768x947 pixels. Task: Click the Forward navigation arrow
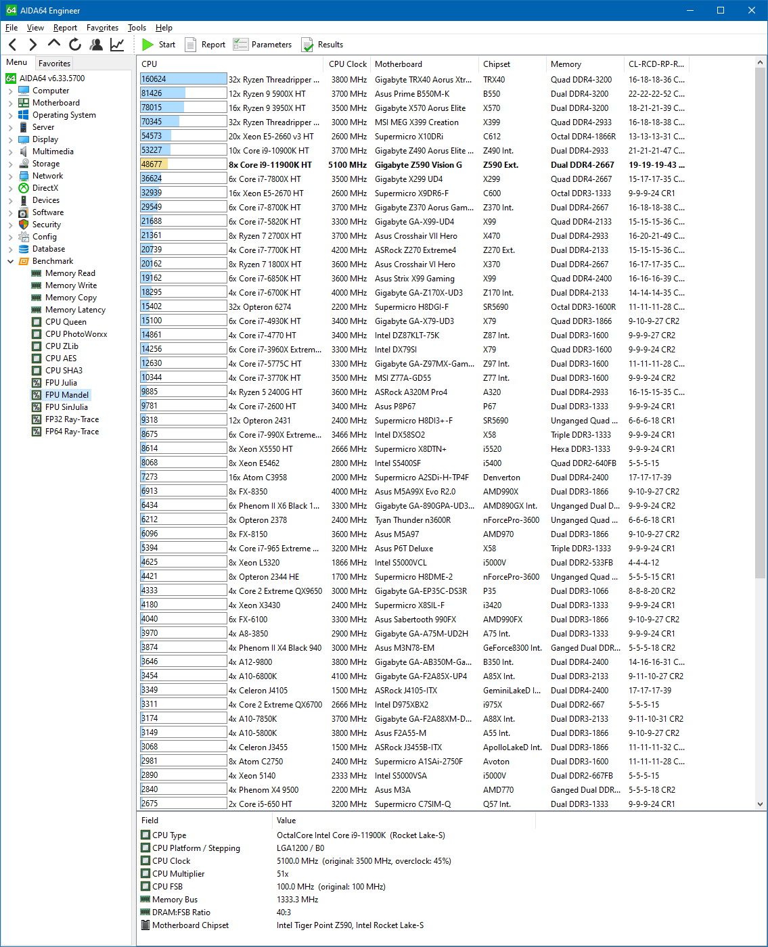(x=33, y=45)
